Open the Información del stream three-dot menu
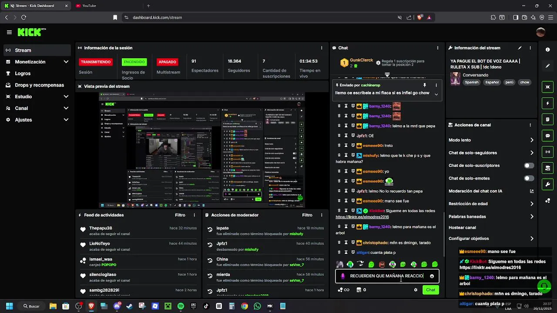557x313 pixels. pos(530,48)
